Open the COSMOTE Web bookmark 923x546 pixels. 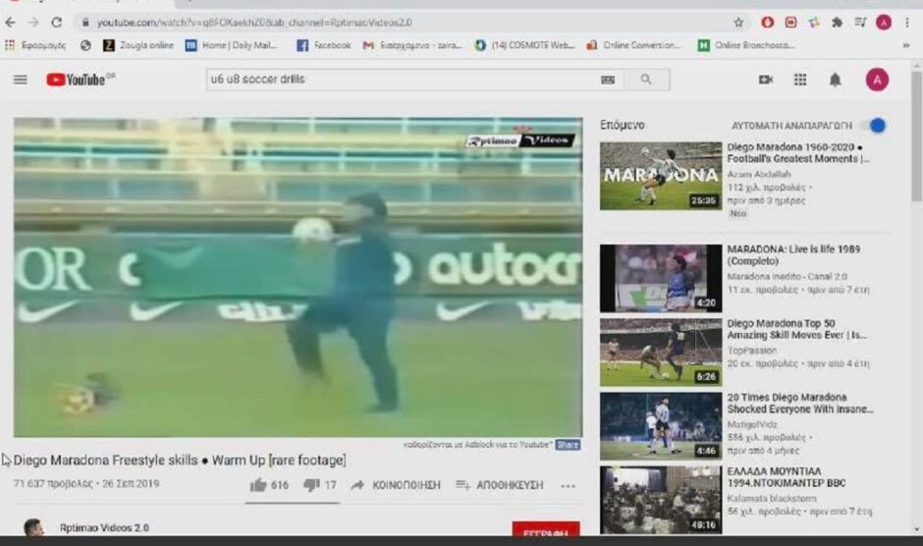point(524,45)
